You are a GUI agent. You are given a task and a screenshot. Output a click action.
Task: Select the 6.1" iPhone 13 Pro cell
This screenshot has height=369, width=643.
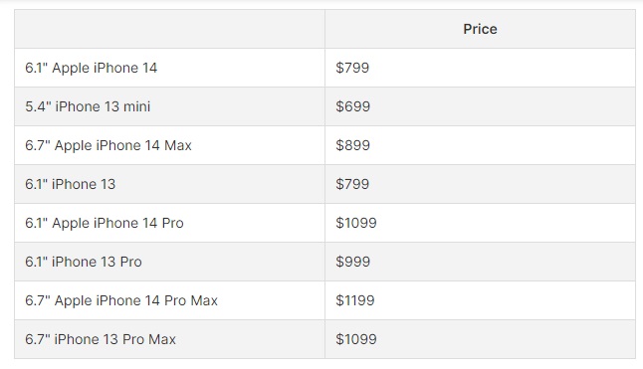[170, 262]
